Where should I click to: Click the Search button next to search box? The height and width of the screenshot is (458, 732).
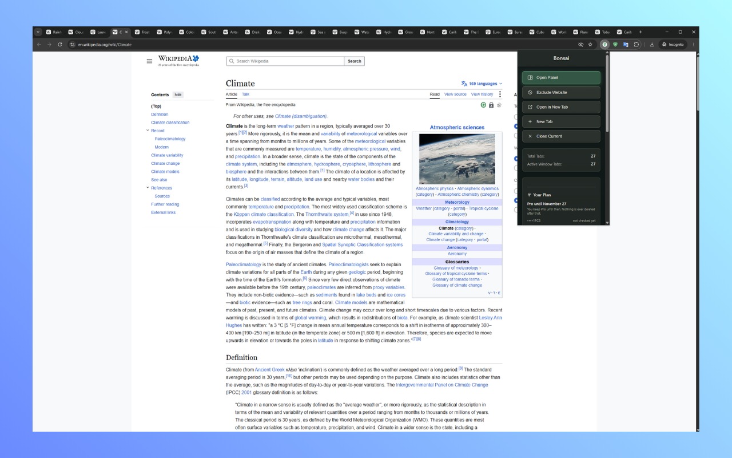[x=355, y=61]
